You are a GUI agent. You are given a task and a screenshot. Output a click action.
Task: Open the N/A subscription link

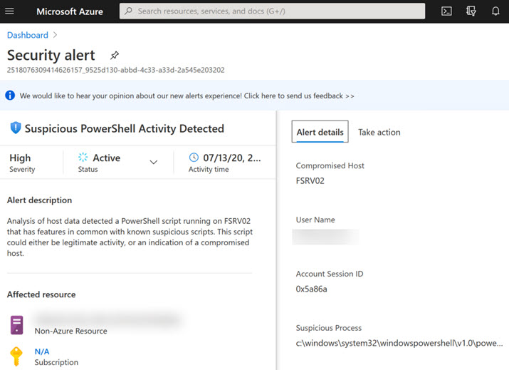click(x=42, y=351)
